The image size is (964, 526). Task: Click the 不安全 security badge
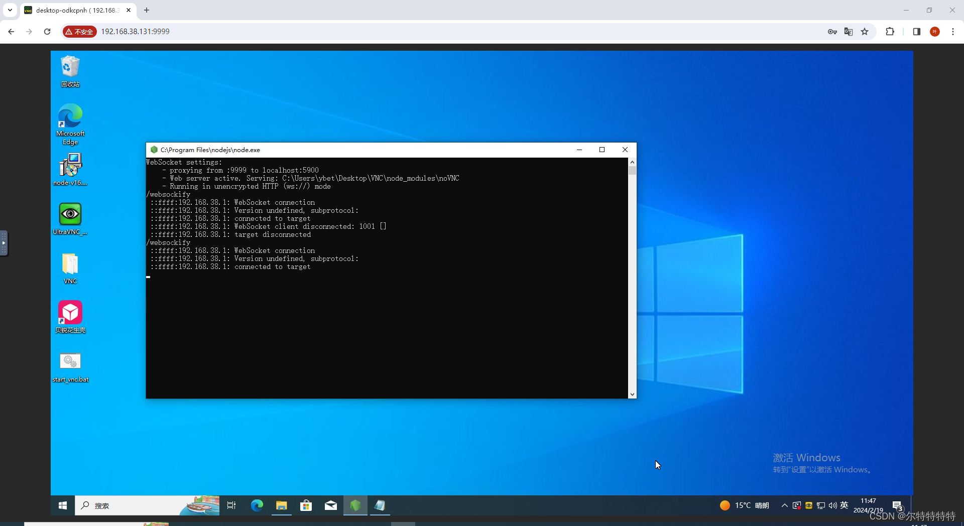click(79, 31)
